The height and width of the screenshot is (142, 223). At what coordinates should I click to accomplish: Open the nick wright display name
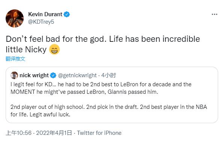click(34, 75)
